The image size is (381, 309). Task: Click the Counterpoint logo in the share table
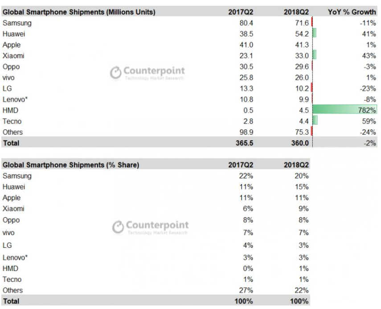[x=150, y=227]
